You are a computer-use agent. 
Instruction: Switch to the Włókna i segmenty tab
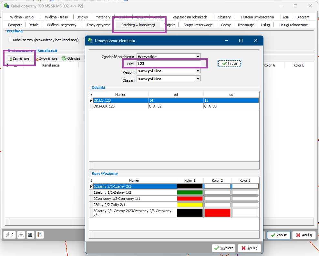61,25
